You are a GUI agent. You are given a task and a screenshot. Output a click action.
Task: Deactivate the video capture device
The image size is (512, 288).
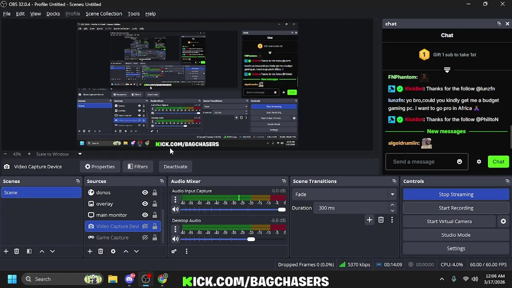[176, 166]
